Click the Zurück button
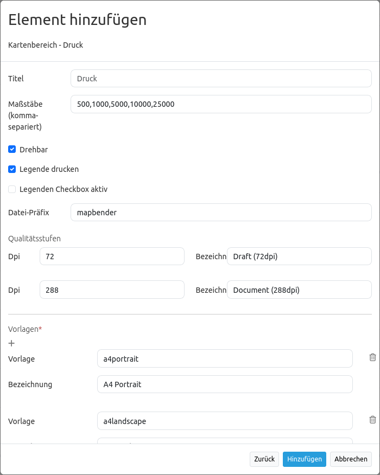The width and height of the screenshot is (380, 475). click(x=264, y=459)
